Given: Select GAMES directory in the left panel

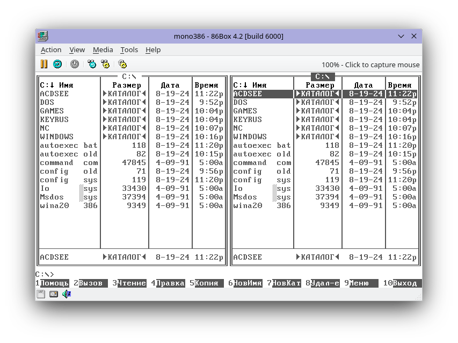Looking at the screenshot, I should (132, 111).
